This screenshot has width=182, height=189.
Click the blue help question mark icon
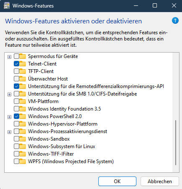175,21
